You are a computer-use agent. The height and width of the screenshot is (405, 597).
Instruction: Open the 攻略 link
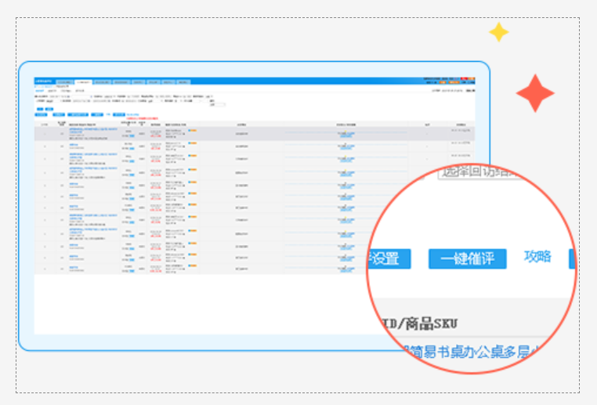point(537,256)
